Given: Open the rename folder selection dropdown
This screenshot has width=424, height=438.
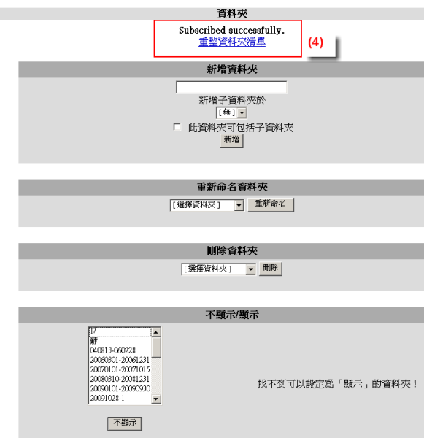Looking at the screenshot, I should (207, 205).
